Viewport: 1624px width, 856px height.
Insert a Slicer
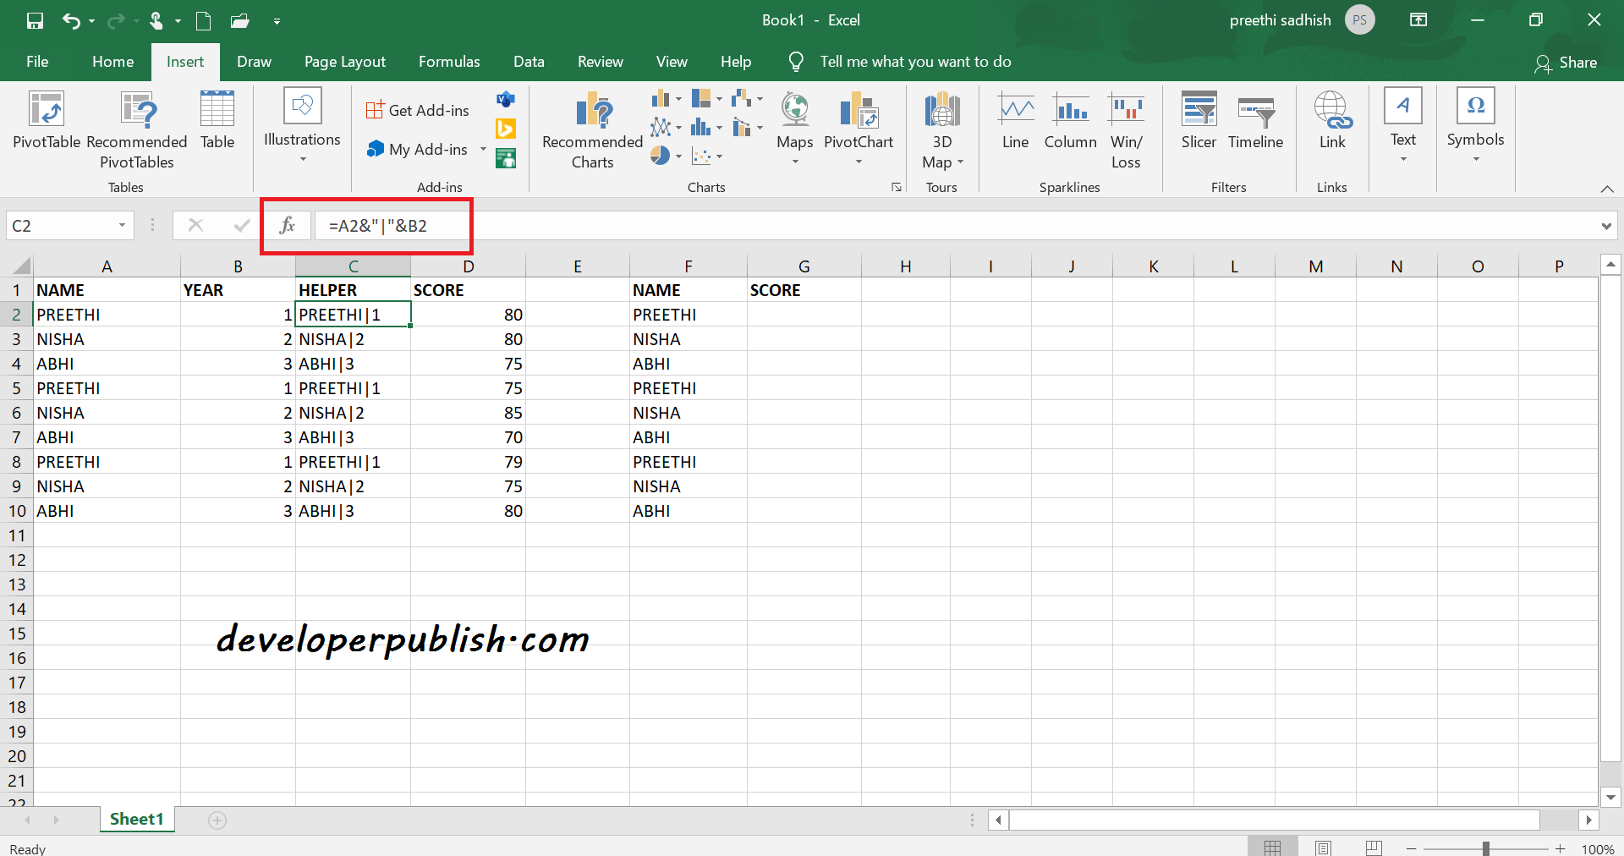click(x=1198, y=123)
